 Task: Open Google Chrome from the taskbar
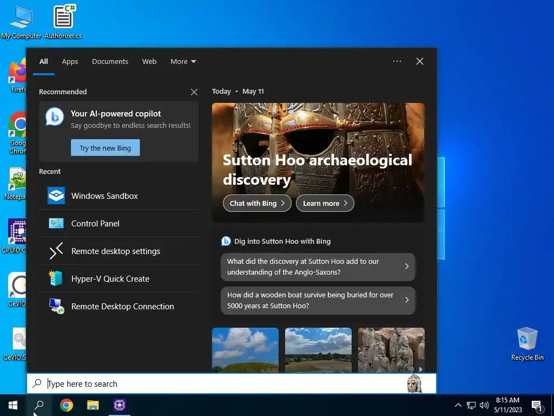[x=67, y=405]
